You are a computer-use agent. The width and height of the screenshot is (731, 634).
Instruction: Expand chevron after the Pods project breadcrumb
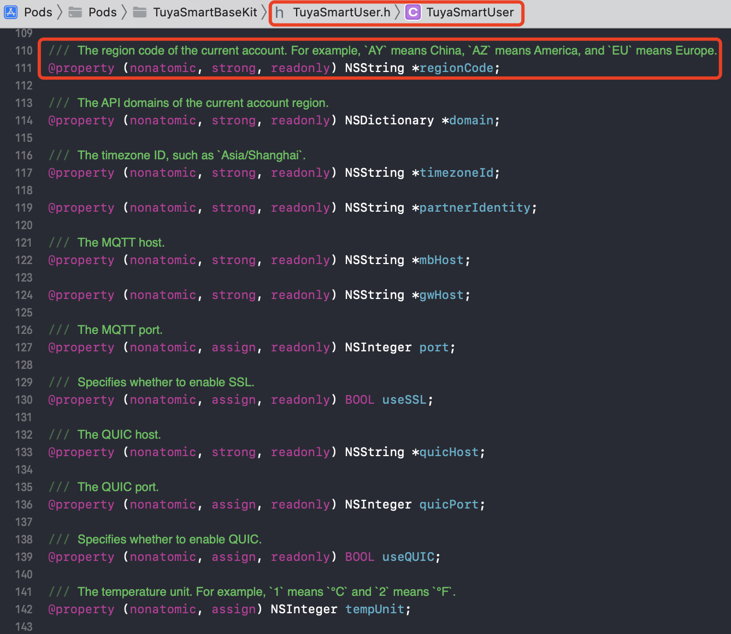click(x=60, y=12)
